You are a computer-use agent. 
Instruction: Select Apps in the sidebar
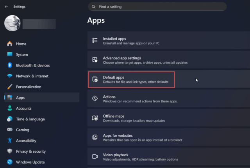[42, 97]
